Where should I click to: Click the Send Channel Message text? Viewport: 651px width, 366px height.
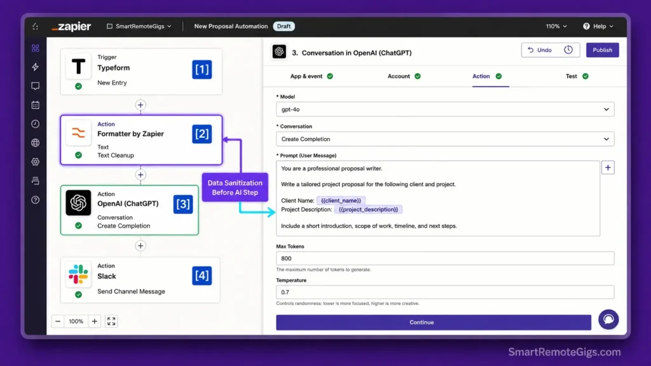(x=131, y=291)
